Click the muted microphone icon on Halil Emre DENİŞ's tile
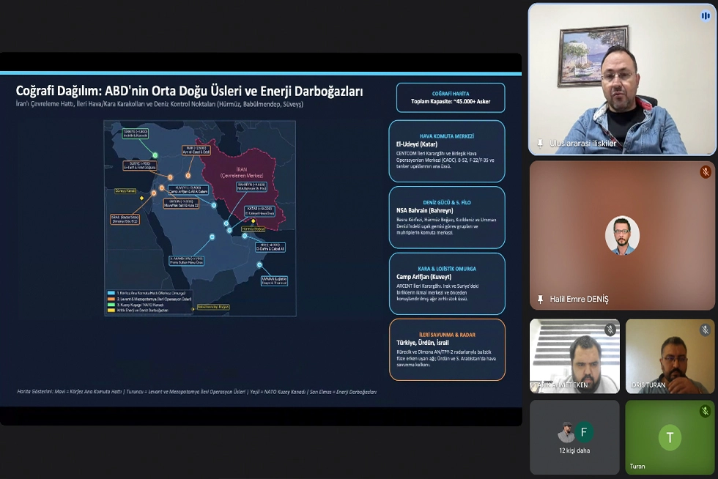Image resolution: width=718 pixels, height=479 pixels. 705,171
